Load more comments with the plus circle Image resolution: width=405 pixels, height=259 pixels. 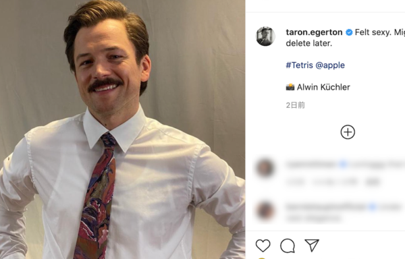(x=348, y=132)
